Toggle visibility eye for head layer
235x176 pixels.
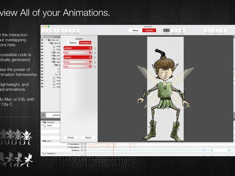42,46
